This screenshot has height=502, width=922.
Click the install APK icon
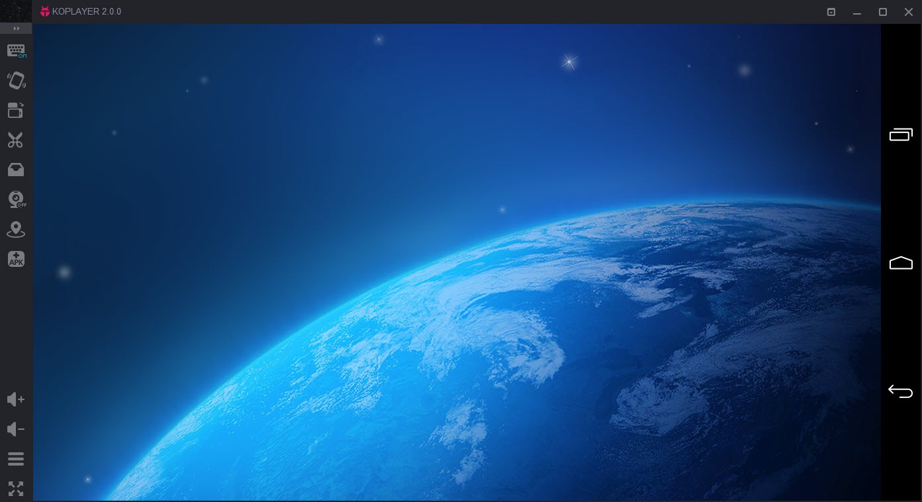tap(16, 260)
